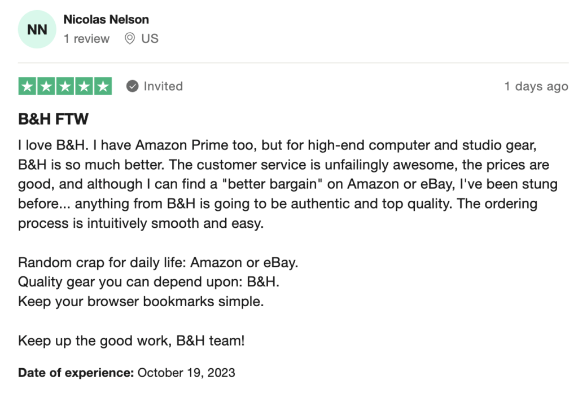Click the fifth green rating star
The height and width of the screenshot is (393, 578).
[x=103, y=86]
